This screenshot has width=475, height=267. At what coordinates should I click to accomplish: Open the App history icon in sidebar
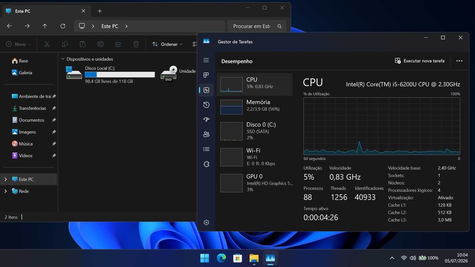click(x=206, y=105)
